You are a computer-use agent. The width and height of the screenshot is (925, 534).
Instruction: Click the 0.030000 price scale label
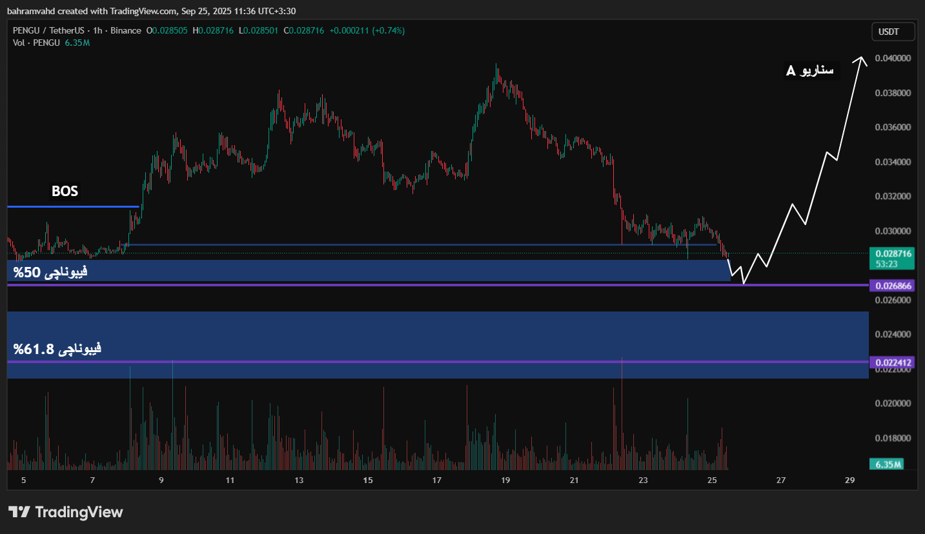point(893,231)
